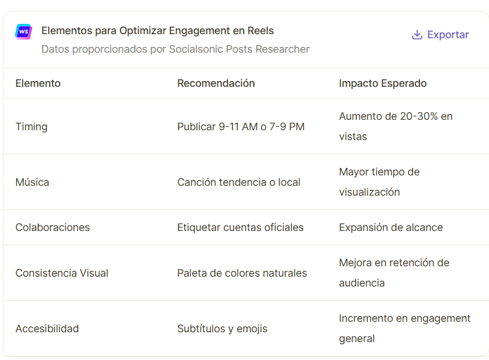Select the Timing row cell
Image resolution: width=489 pixels, height=360 pixels.
(31, 127)
